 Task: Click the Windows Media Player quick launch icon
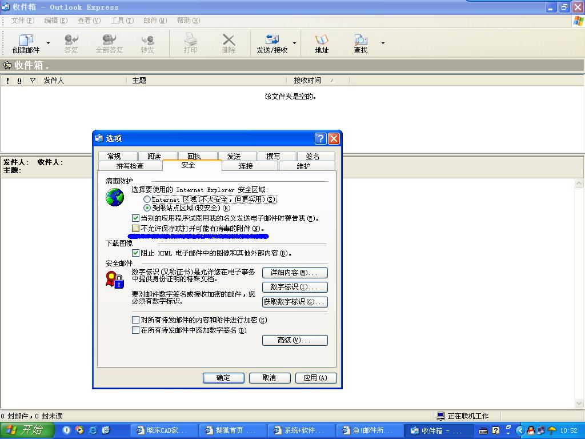(x=79, y=430)
